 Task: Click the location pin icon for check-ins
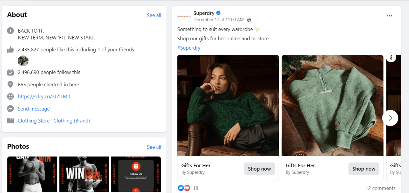[x=10, y=84]
